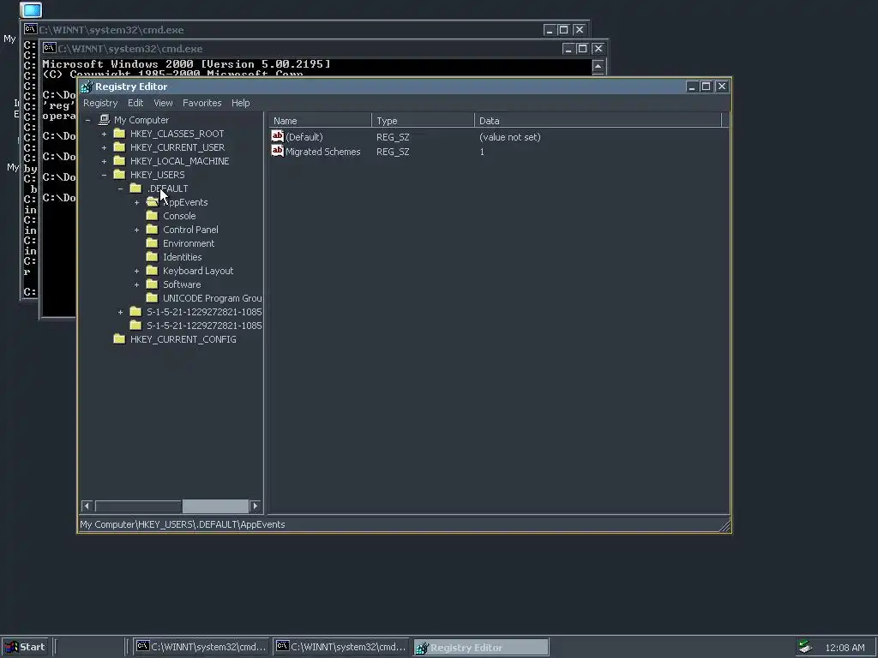This screenshot has height=658, width=878.
Task: Click the HKEY_CURRENT_CONFIG folder icon
Action: (x=119, y=339)
